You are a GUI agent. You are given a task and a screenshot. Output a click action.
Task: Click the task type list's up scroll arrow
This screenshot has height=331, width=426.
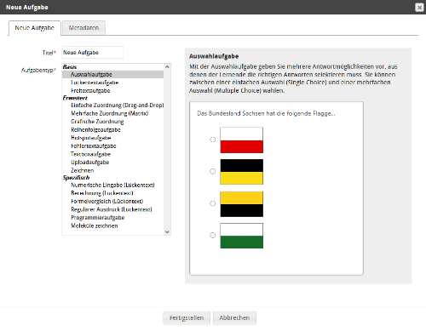(x=167, y=67)
